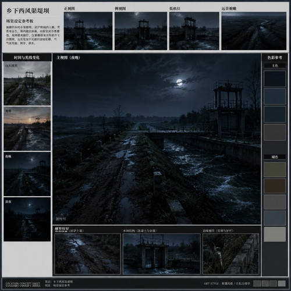Screen dimensions: 291x291
Task: Pick the light warm gray accent swatch
Action: click(275, 234)
